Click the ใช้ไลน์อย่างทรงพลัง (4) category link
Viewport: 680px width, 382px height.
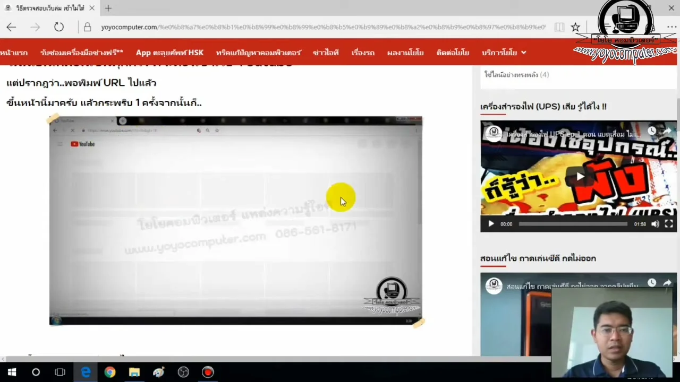tap(516, 75)
